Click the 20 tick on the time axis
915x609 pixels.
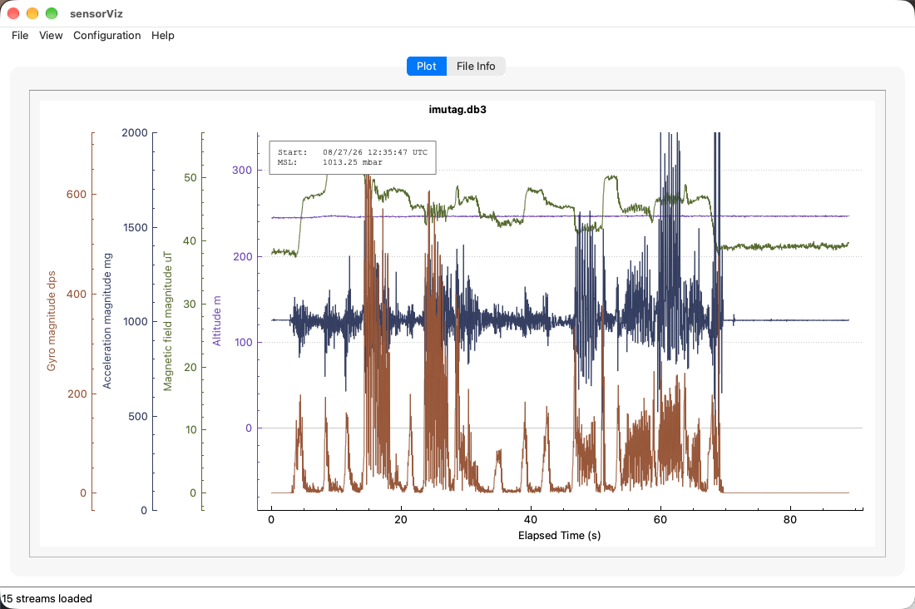pyautogui.click(x=400, y=520)
